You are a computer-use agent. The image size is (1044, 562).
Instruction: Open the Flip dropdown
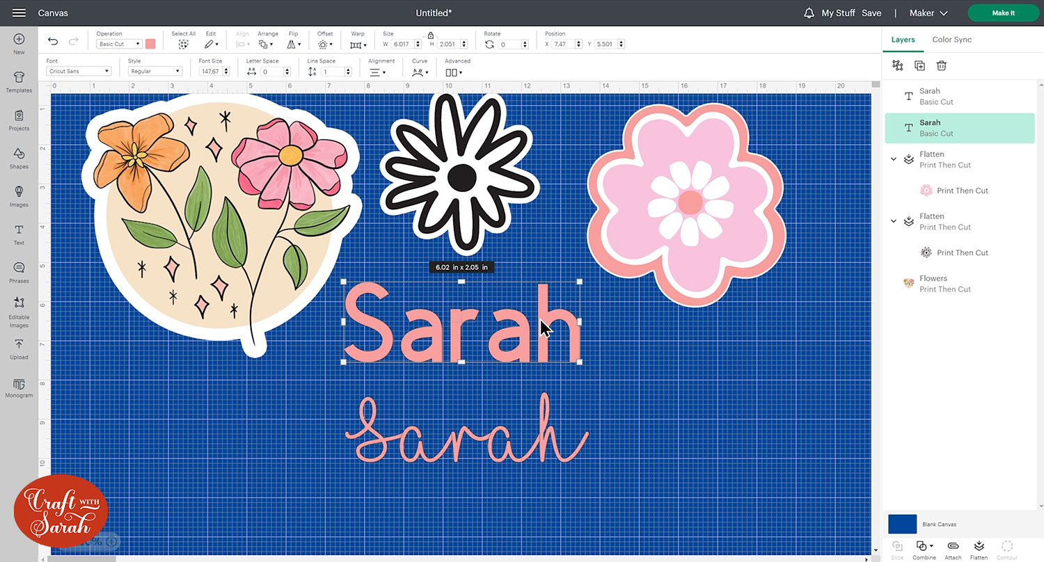(294, 44)
